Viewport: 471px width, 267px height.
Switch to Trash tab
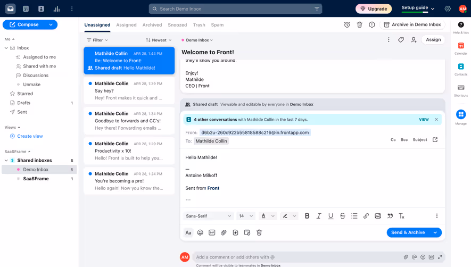click(x=199, y=24)
